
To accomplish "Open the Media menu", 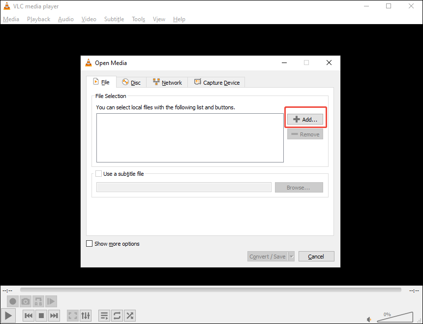I will click(x=11, y=19).
